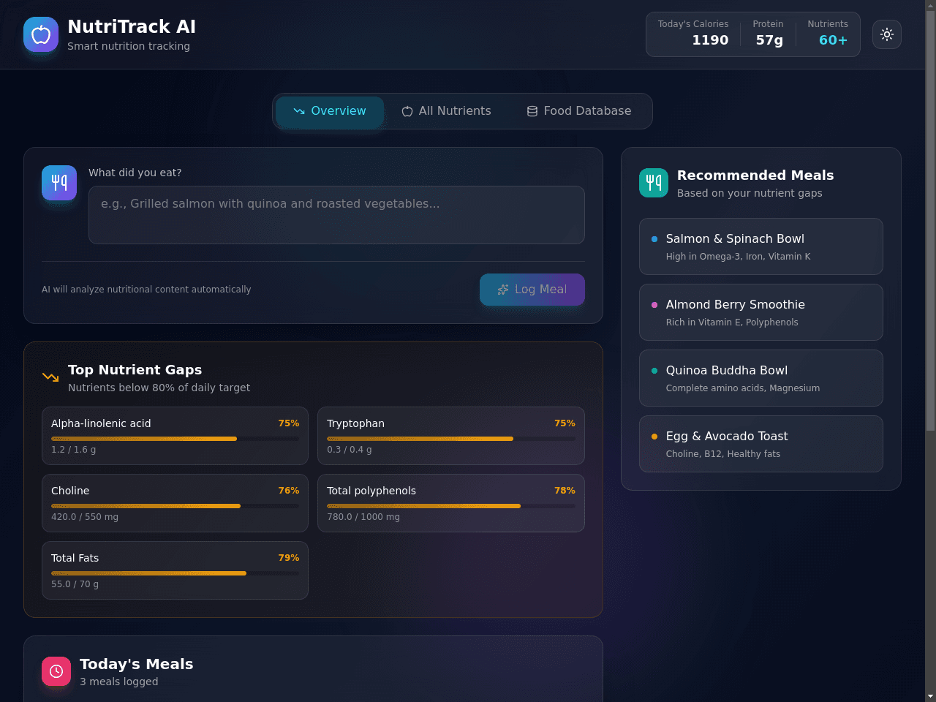Viewport: 936px width, 702px height.
Task: Click the Log Meal button
Action: click(532, 290)
